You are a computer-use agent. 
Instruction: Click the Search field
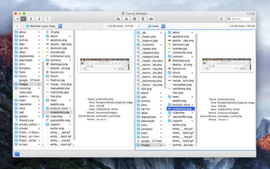tap(241, 19)
